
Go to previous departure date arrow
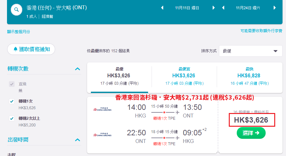click(162, 8)
